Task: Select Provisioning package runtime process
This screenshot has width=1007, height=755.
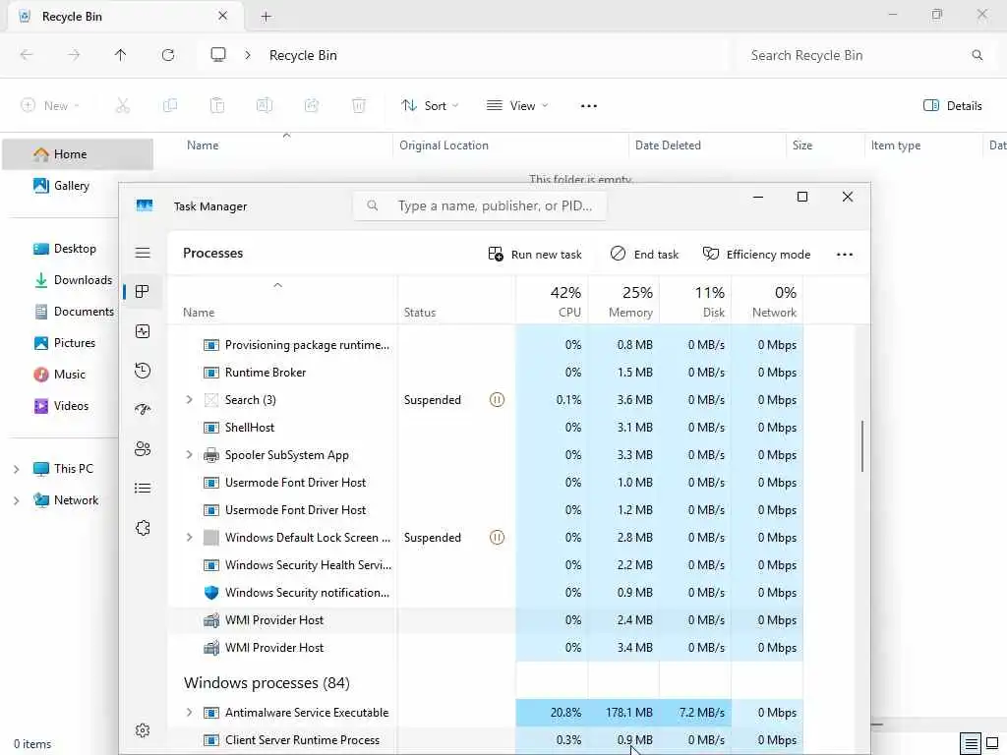Action: [x=486, y=345]
